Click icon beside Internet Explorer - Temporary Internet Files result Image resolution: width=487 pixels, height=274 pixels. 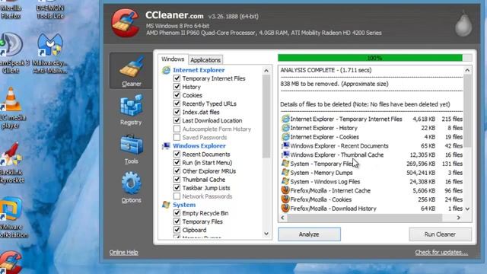pyautogui.click(x=285, y=119)
